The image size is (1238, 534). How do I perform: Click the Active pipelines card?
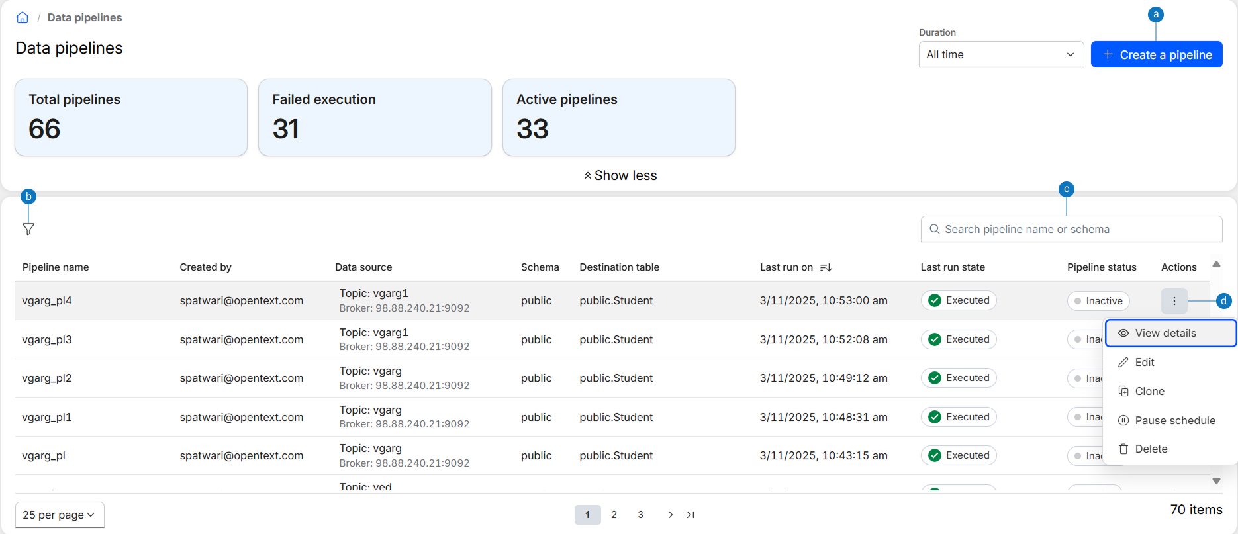coord(619,118)
